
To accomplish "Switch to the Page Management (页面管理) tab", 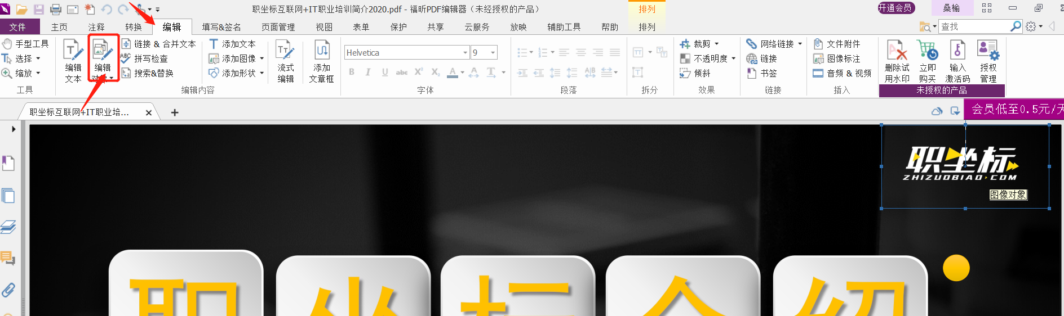I will pos(278,27).
